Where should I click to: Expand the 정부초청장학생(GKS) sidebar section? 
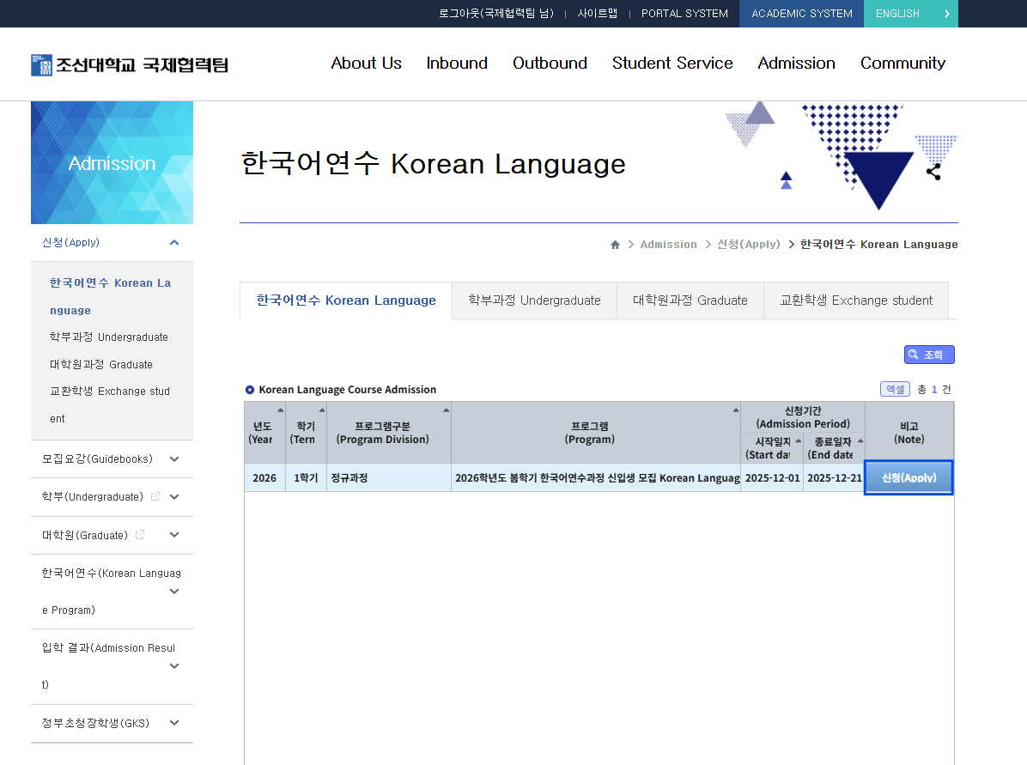point(174,723)
